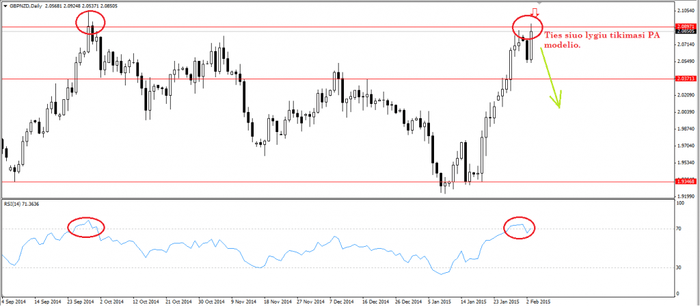
Task: Click the 21 Oct 2014 date label
Action: [179, 302]
